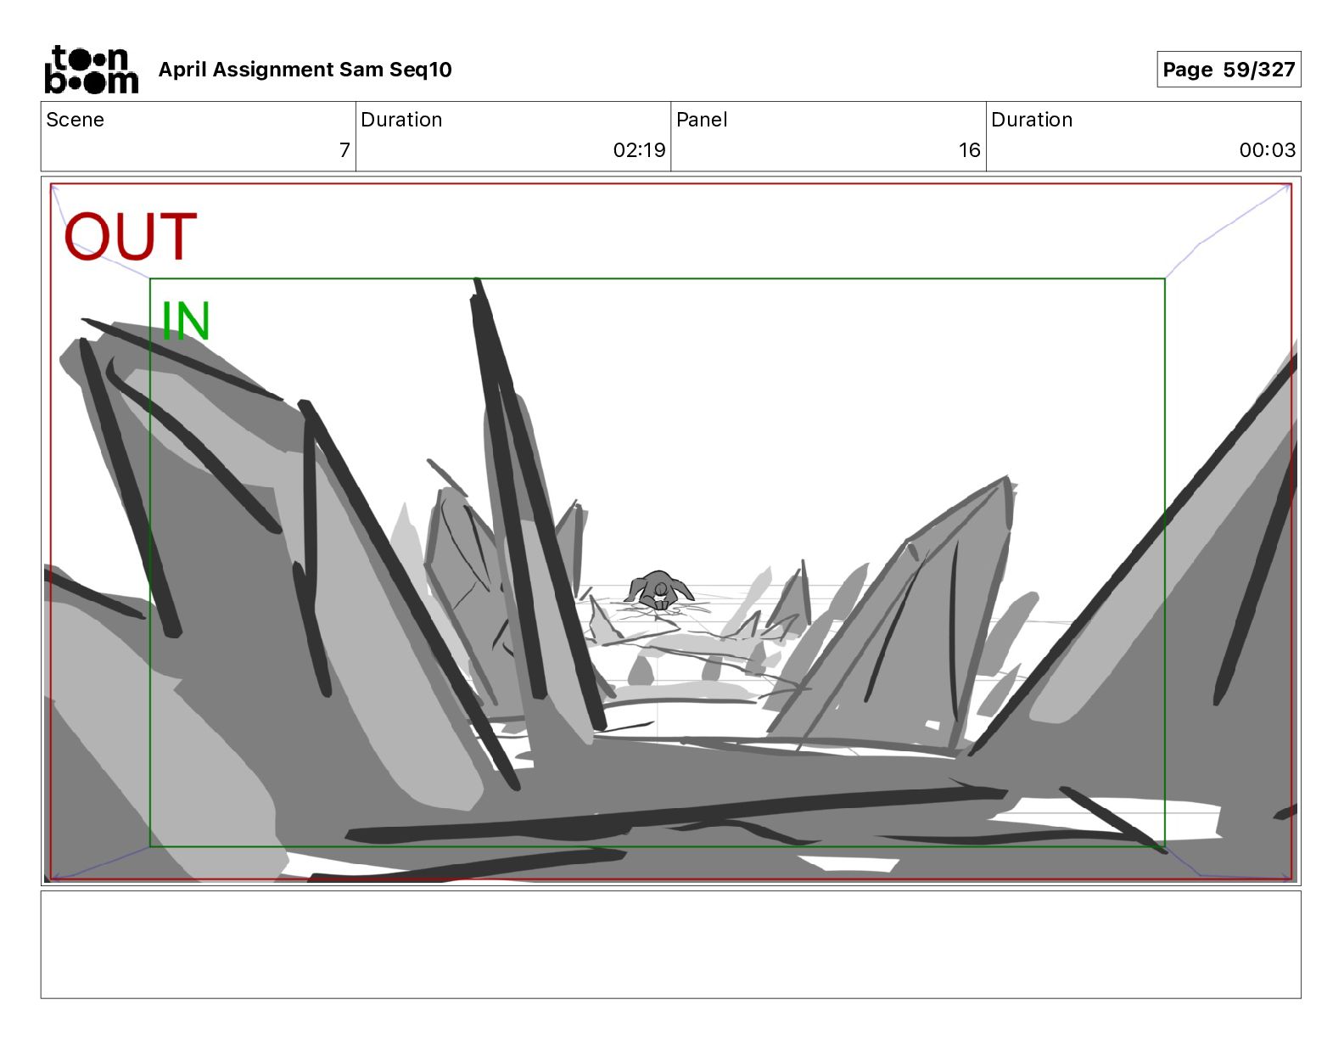Click the small character in the storyboard center
1344x1039 pixels.
click(659, 591)
